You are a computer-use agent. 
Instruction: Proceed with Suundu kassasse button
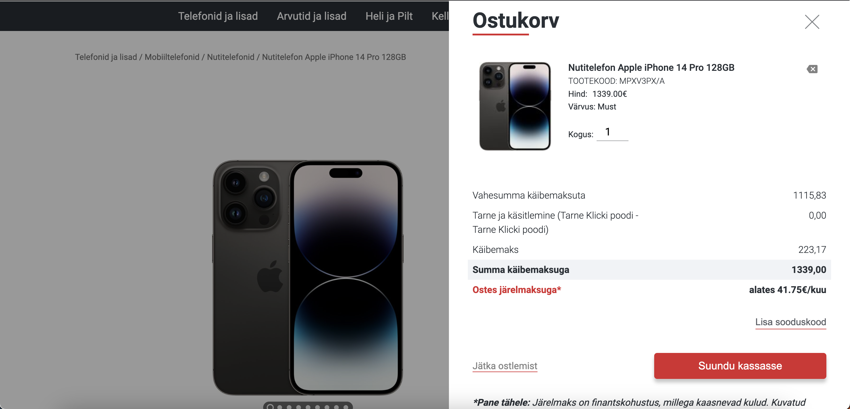(740, 366)
